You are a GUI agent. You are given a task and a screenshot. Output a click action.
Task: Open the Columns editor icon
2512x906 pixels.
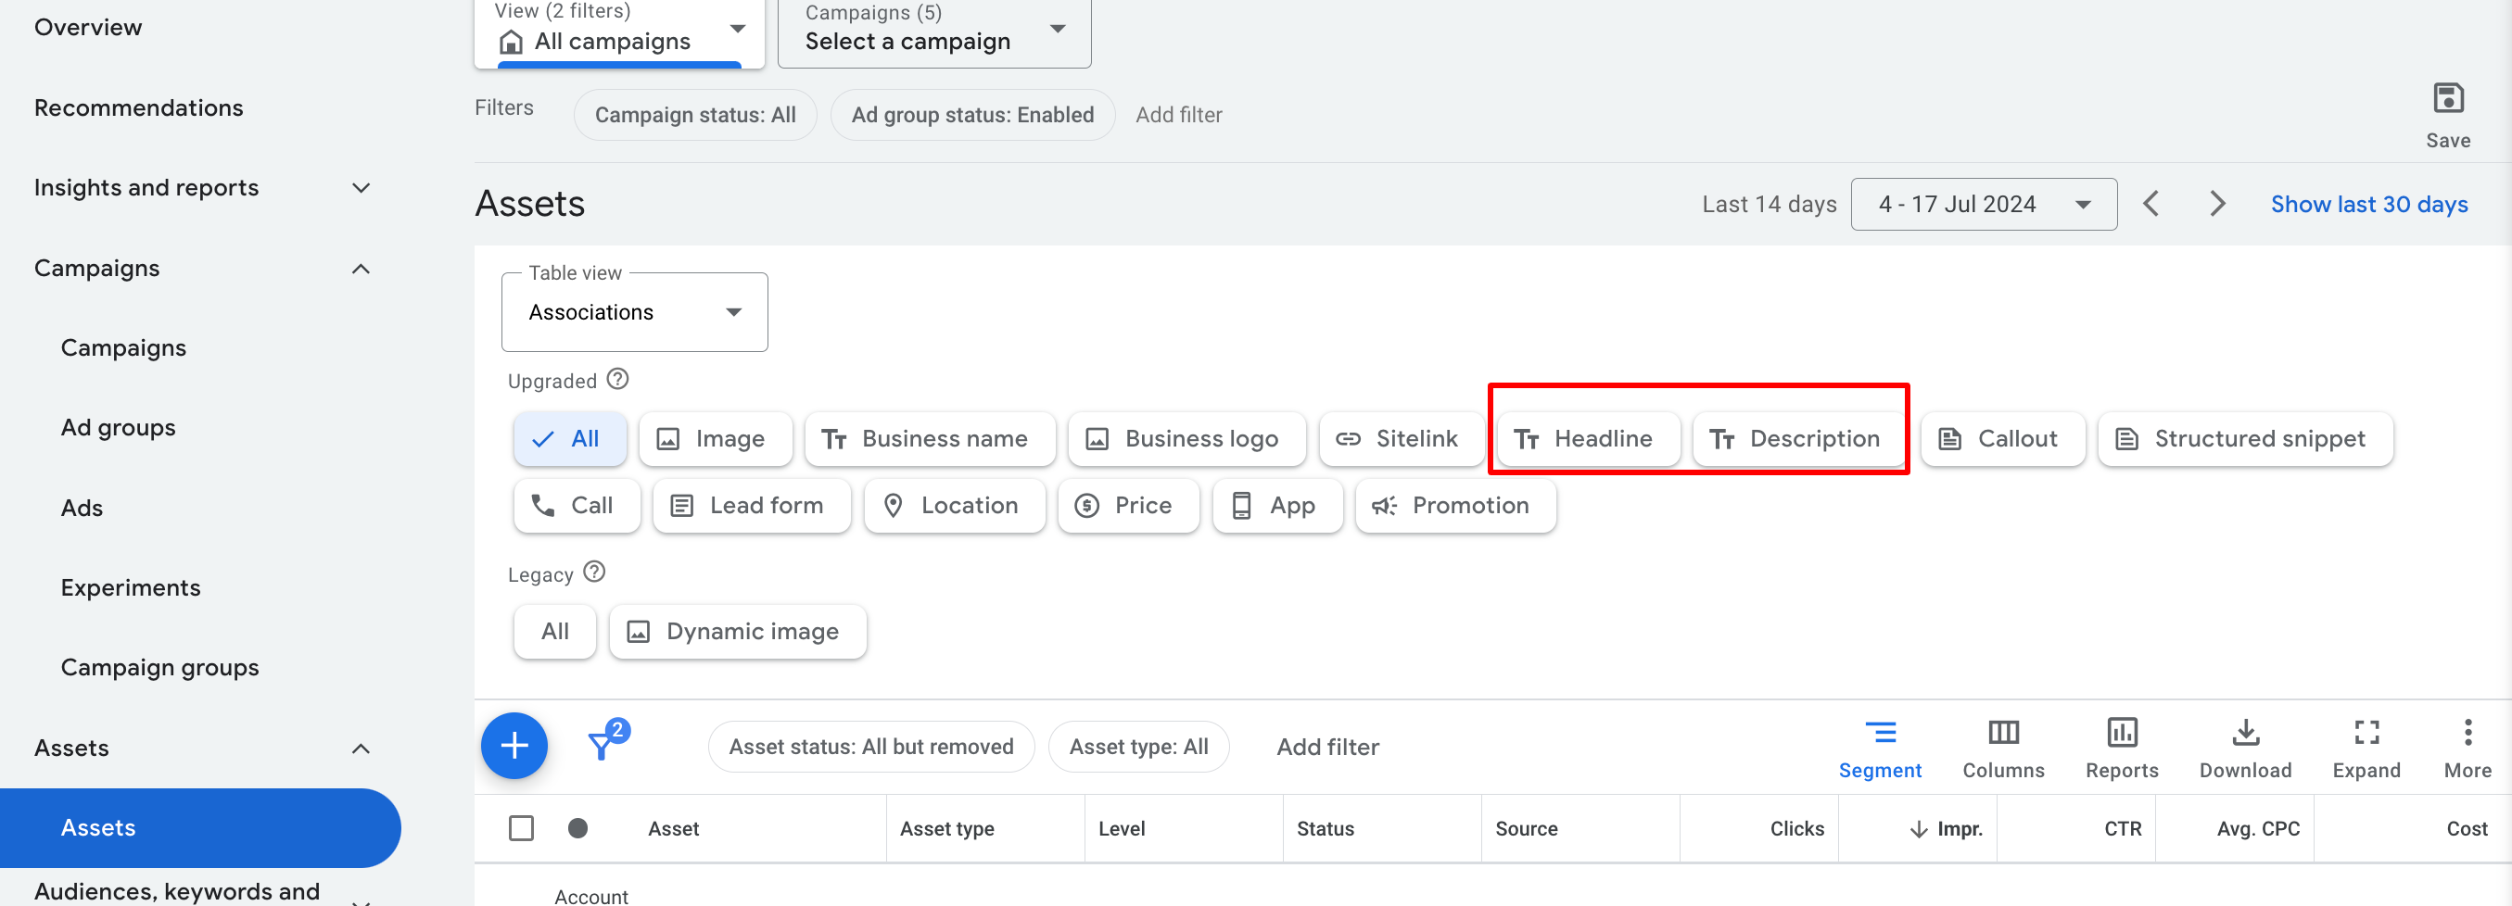[2003, 733]
